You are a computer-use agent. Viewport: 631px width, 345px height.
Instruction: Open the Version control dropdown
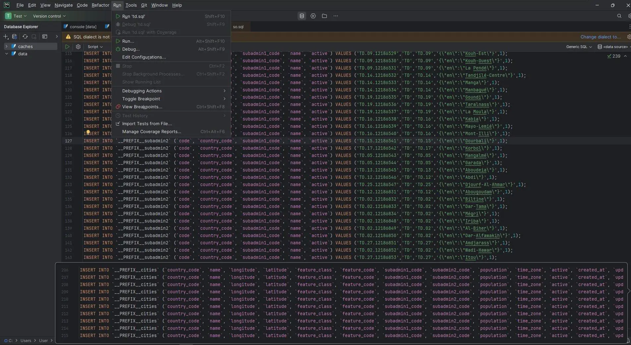49,16
